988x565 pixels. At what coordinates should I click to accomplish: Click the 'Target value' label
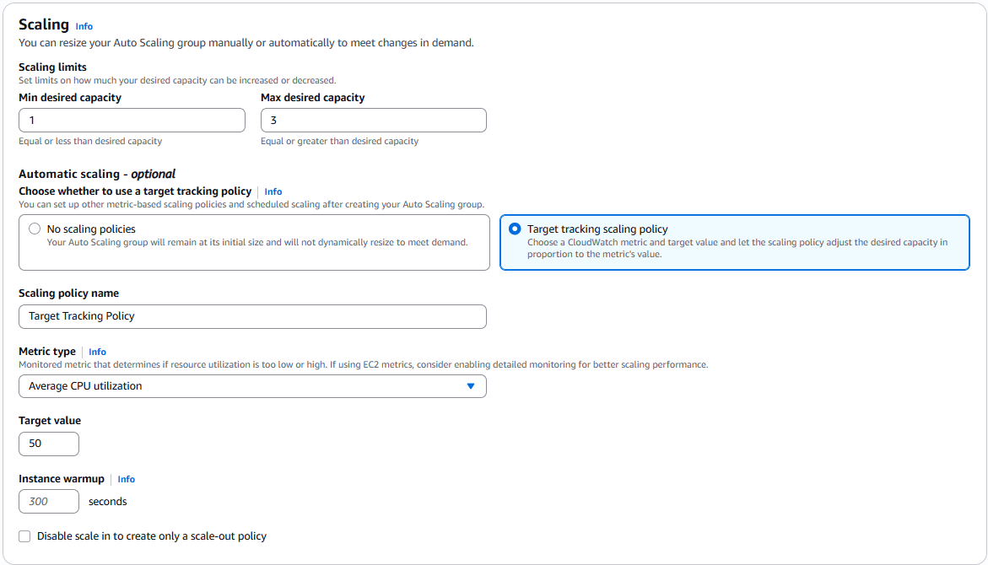[x=50, y=421]
